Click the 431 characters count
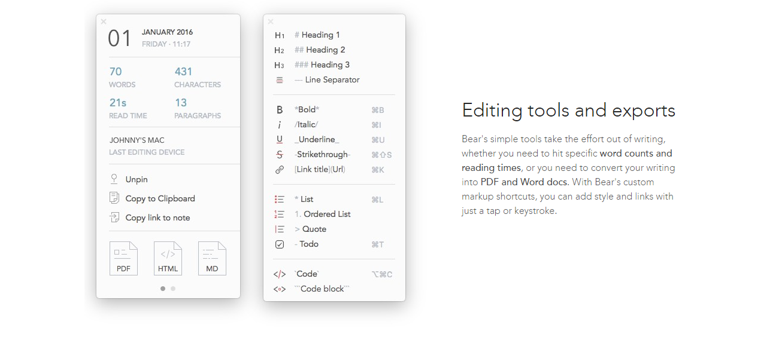The image size is (782, 340). (x=183, y=72)
